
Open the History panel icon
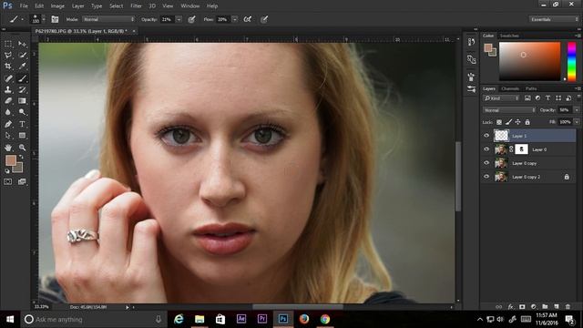471,42
